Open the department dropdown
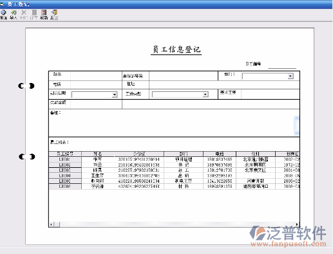This screenshot has height=254, width=333. (290, 76)
